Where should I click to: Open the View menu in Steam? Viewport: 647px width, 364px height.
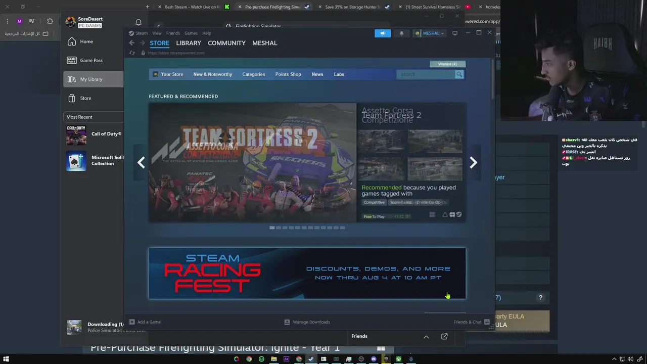click(157, 33)
